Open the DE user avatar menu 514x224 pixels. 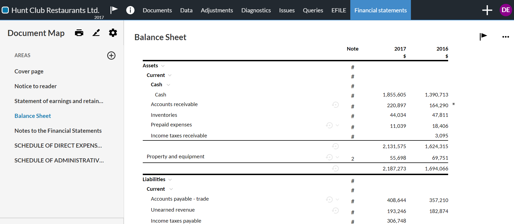(x=505, y=10)
